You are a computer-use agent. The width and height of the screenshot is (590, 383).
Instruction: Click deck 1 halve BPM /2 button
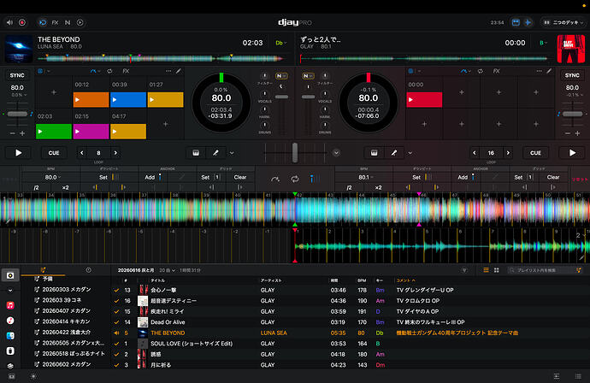pyautogui.click(x=37, y=187)
